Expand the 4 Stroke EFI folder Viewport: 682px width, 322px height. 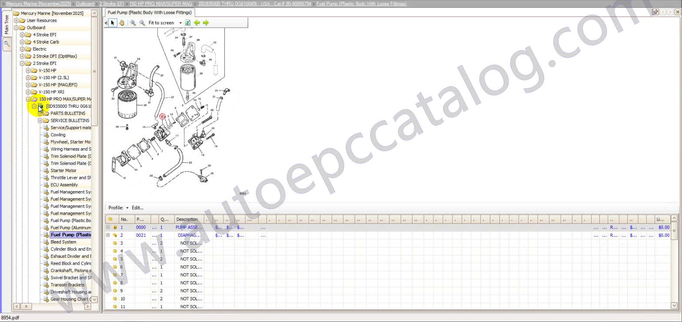(x=22, y=35)
